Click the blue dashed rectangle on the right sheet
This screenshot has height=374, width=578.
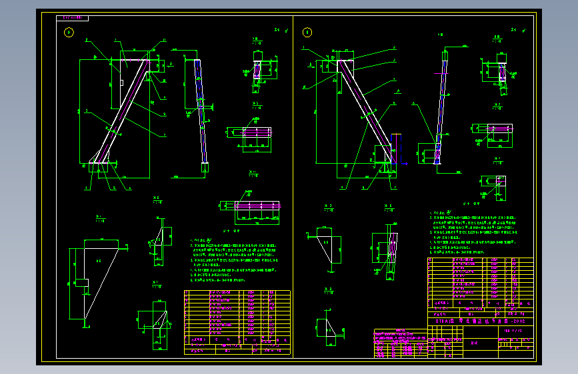pos(396,149)
